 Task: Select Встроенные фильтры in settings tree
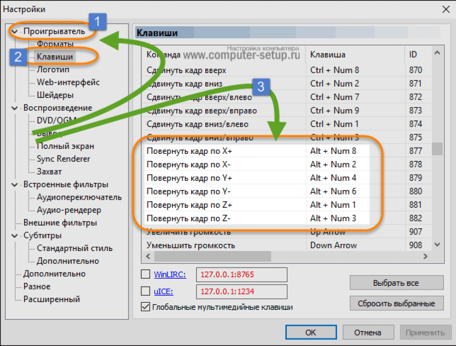(x=66, y=184)
